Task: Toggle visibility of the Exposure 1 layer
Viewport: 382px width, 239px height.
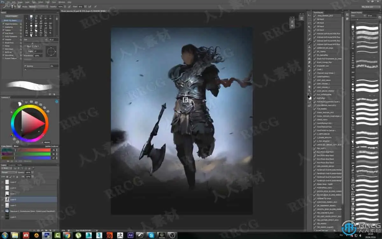Action: click(x=2, y=211)
